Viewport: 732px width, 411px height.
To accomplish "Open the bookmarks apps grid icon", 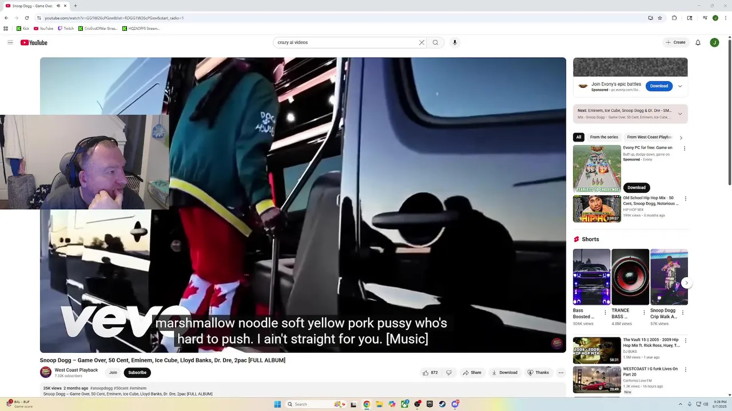I will [6, 28].
